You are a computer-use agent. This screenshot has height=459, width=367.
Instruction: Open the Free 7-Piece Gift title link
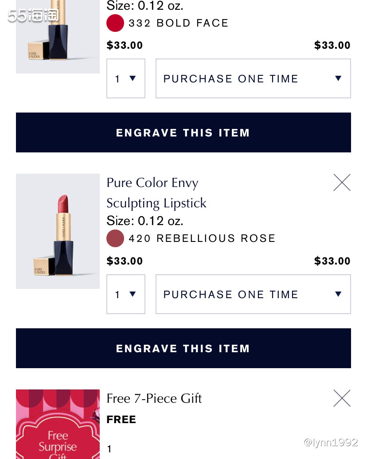pyautogui.click(x=154, y=398)
